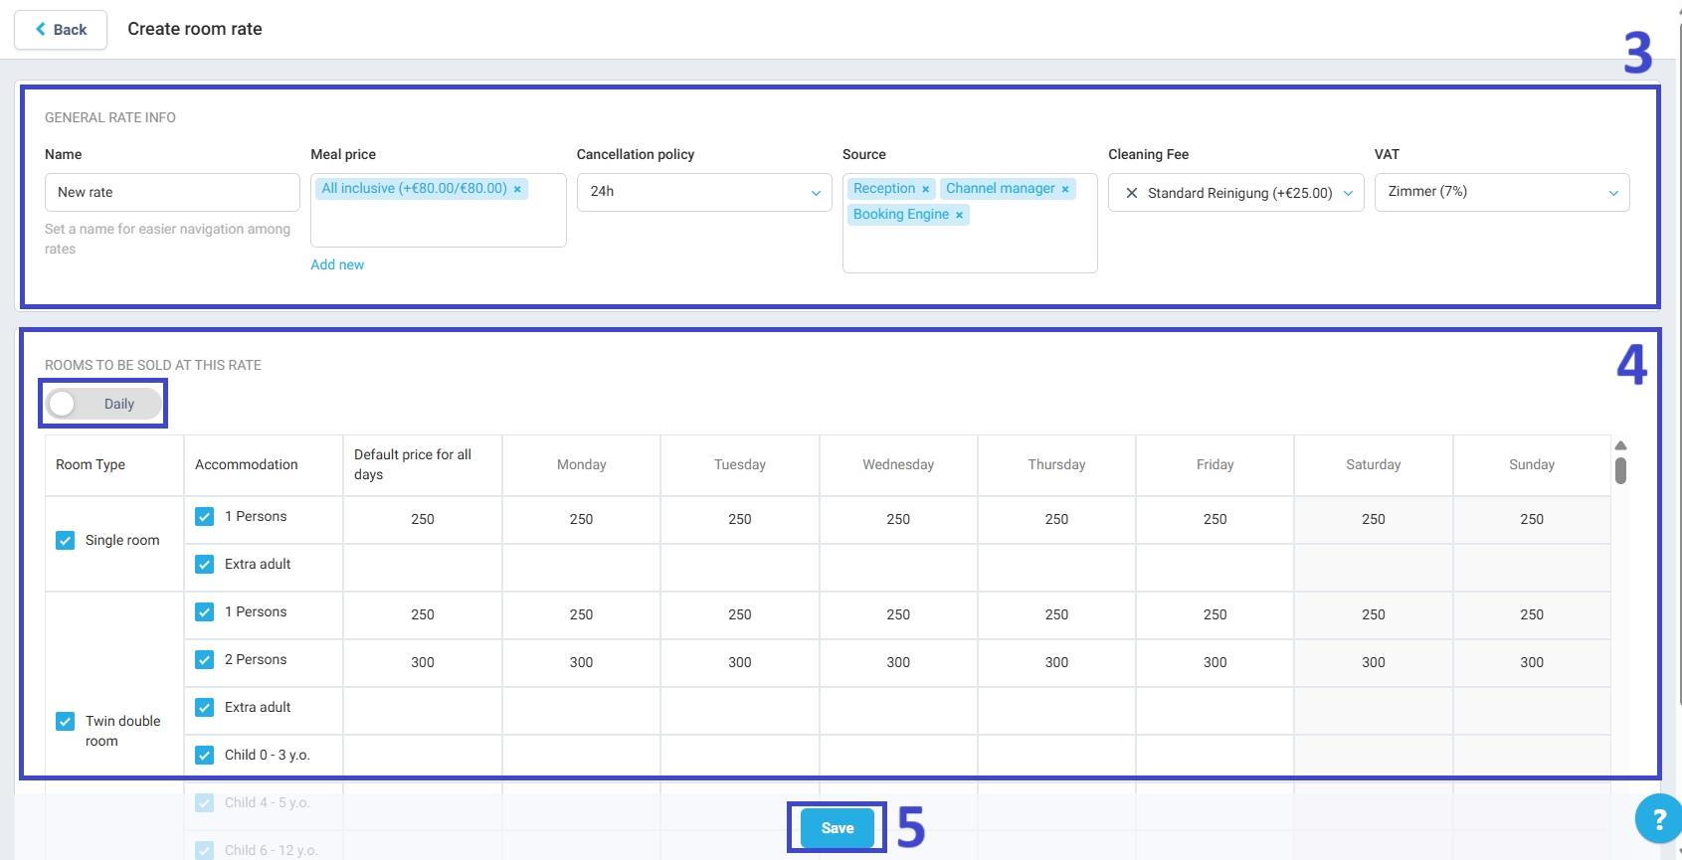This screenshot has height=860, width=1682.
Task: Open the Cancellation policy dropdown
Action: [704, 192]
